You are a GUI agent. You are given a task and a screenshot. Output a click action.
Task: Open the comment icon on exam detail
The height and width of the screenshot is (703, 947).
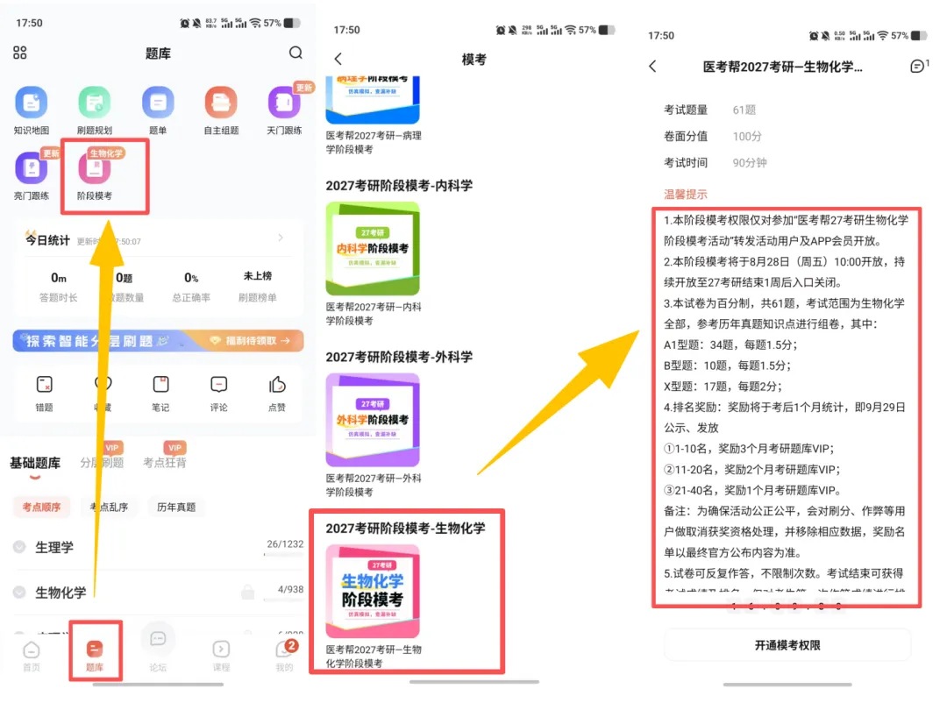coord(917,66)
